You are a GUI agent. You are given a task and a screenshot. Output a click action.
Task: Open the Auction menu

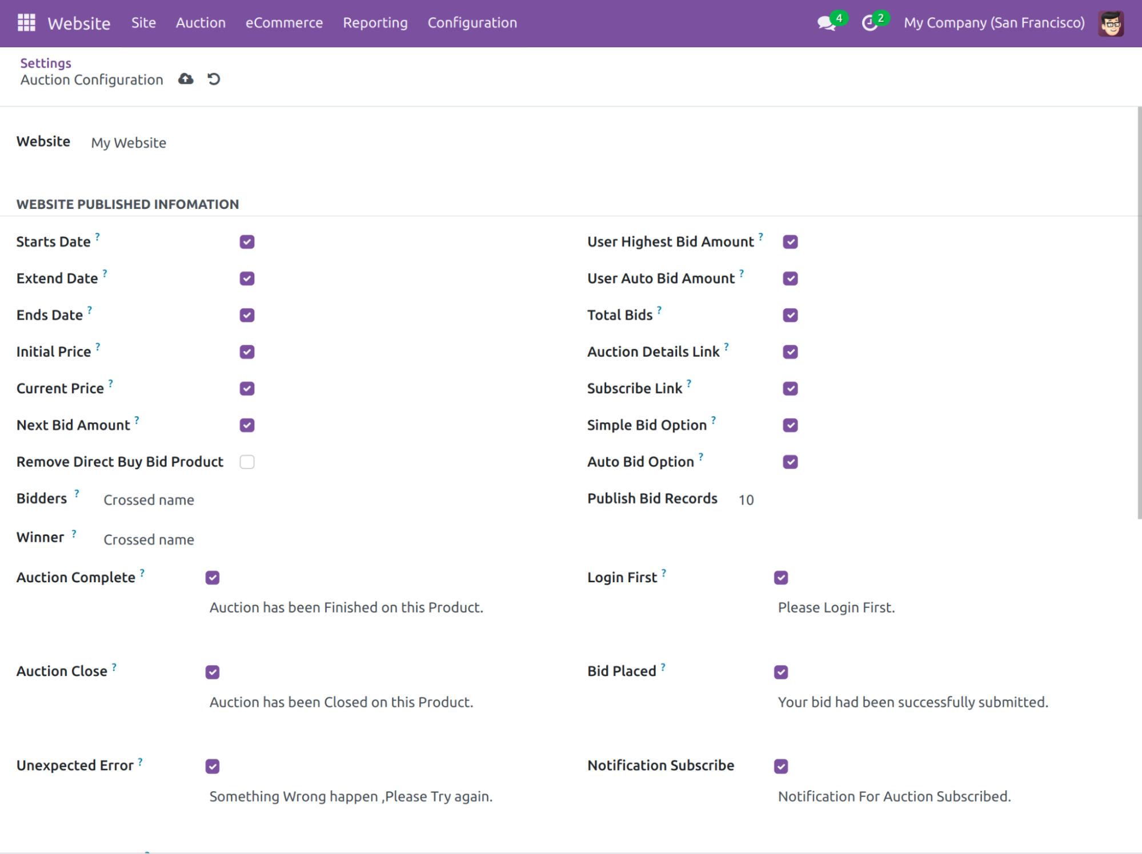[x=201, y=23]
